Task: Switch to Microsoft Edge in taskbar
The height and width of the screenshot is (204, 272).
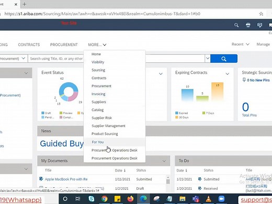Action: pyautogui.click(x=143, y=199)
